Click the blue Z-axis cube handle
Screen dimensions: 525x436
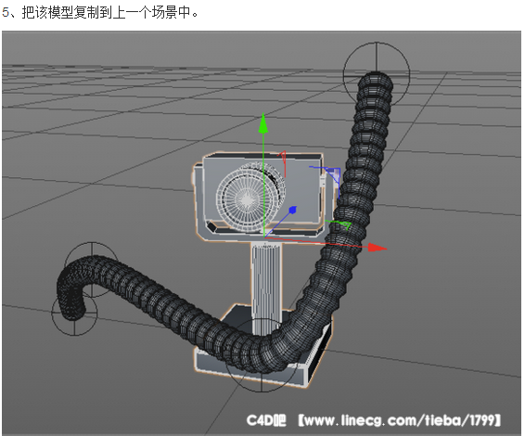point(292,210)
